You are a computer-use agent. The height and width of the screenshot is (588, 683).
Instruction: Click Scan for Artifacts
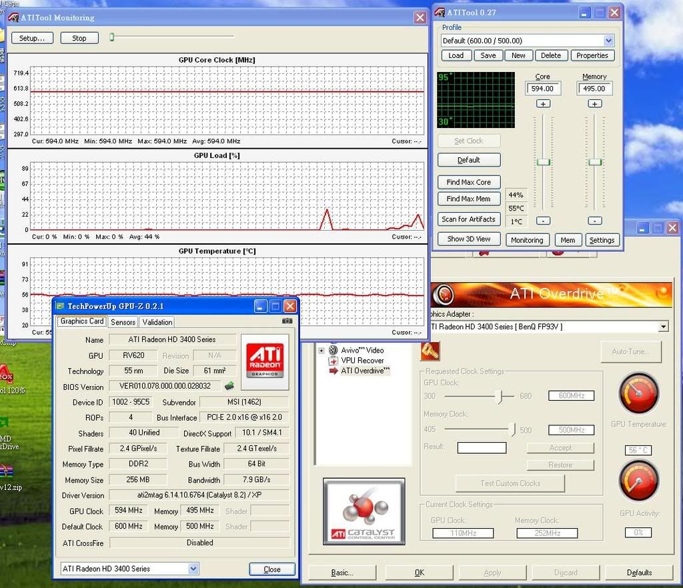(469, 219)
